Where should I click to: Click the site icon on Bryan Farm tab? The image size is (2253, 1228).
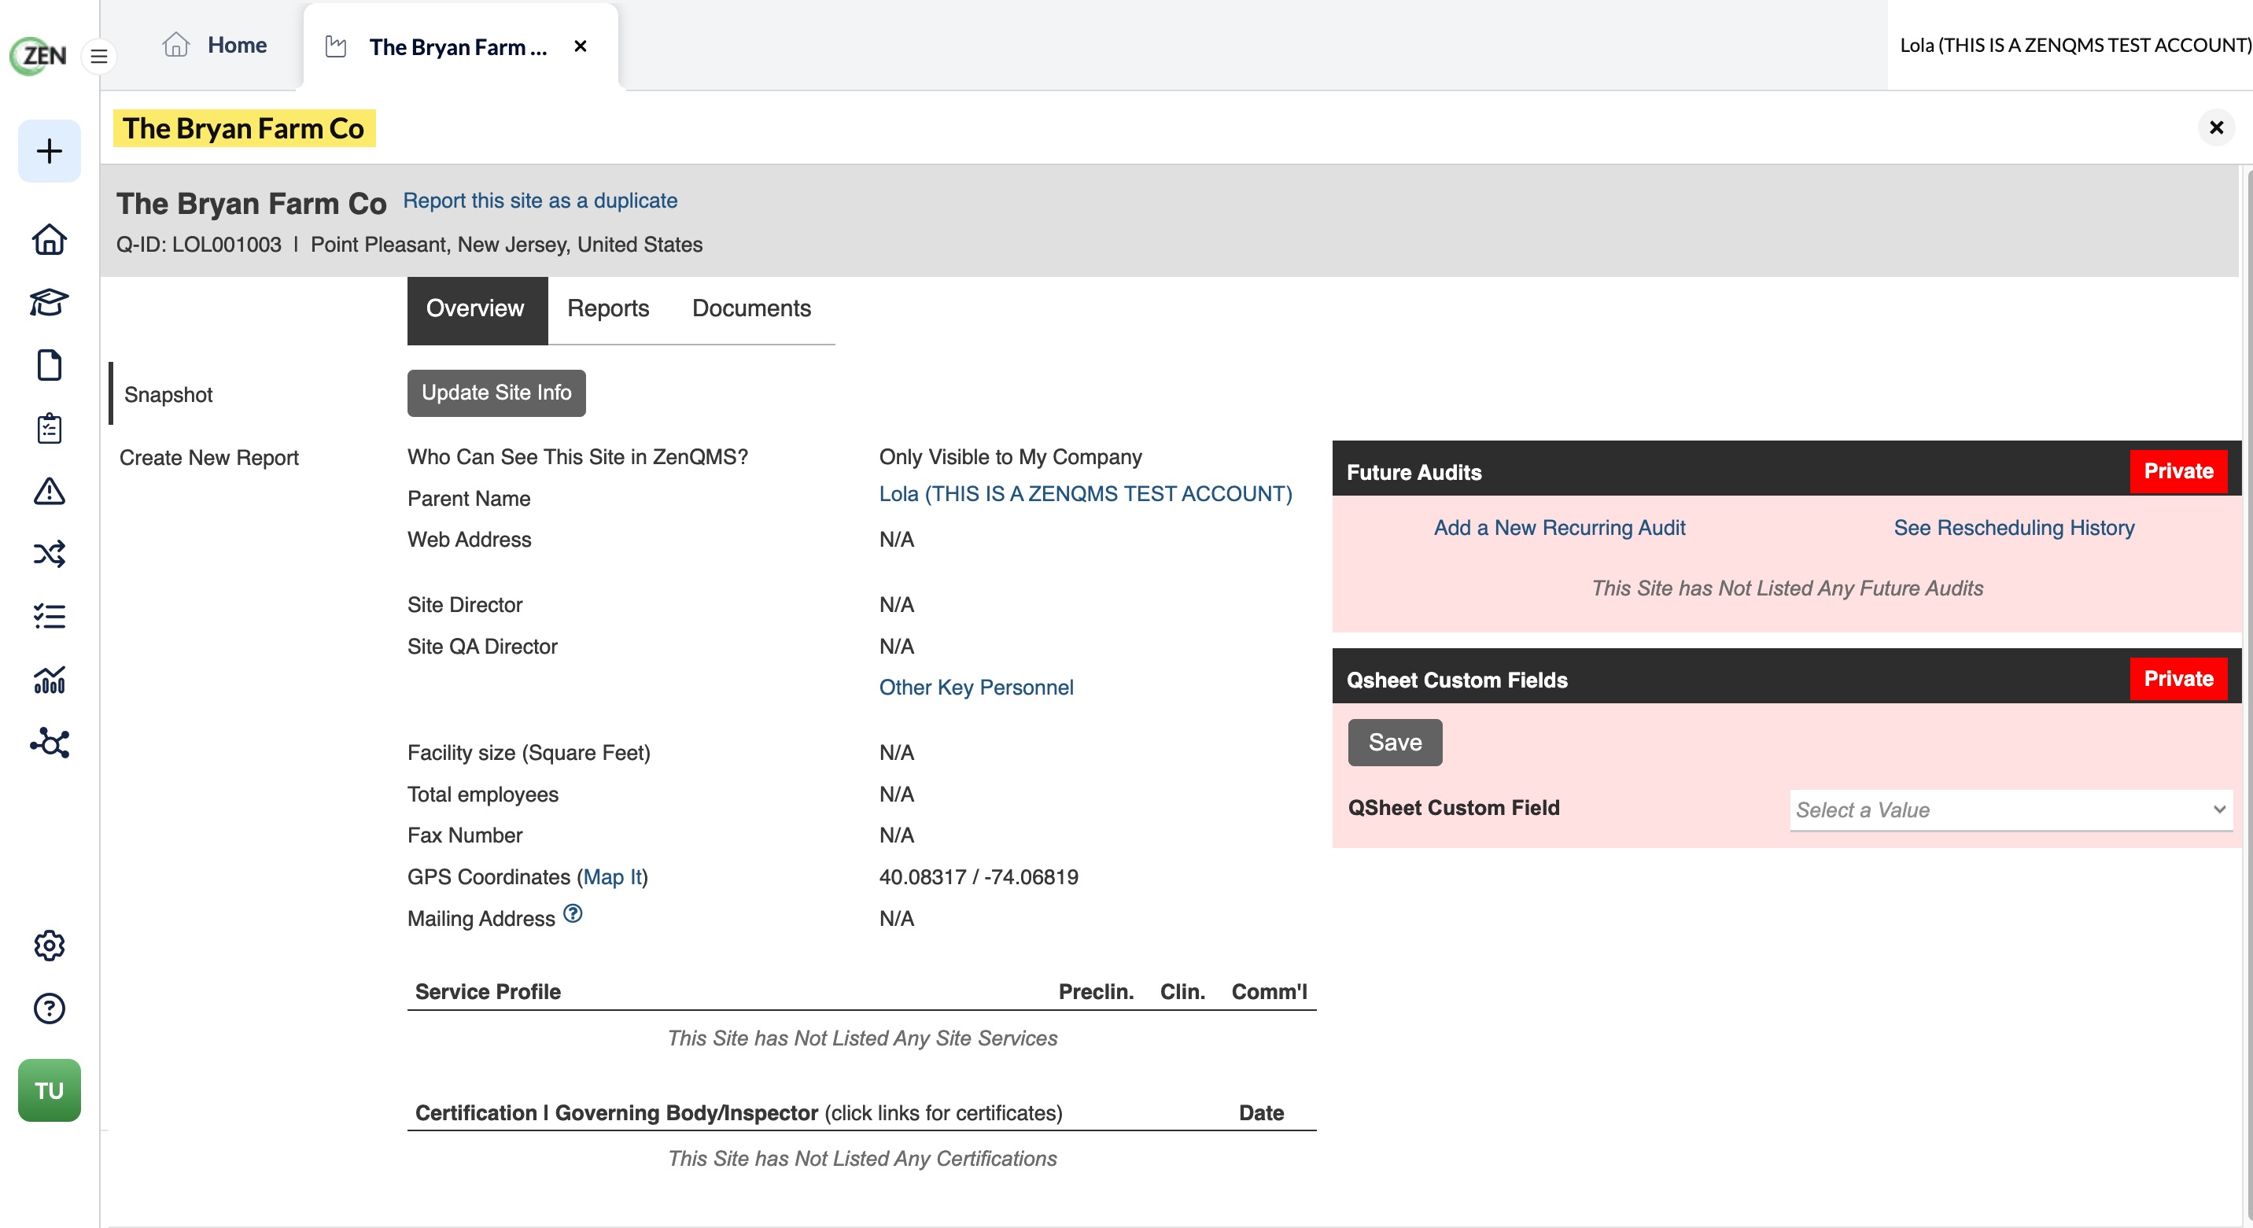336,46
